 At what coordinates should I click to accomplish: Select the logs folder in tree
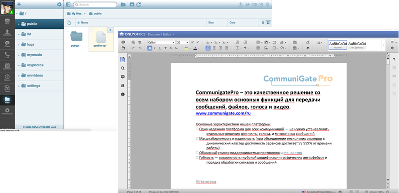pos(39,44)
